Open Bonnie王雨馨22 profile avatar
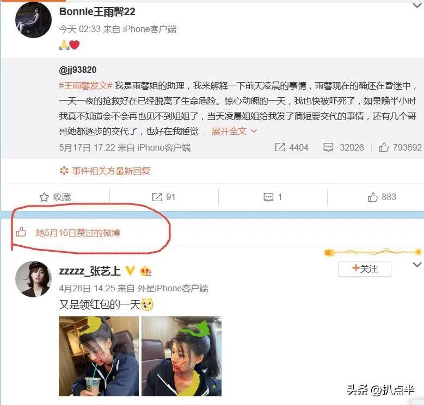 [x=33, y=20]
